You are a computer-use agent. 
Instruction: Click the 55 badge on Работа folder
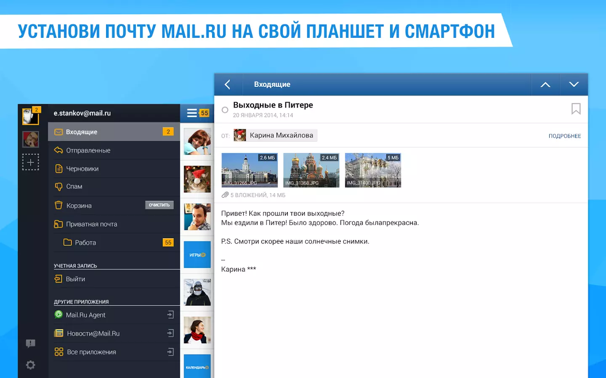168,243
